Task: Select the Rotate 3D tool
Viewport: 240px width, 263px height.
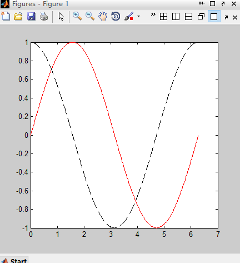Action: (x=116, y=16)
